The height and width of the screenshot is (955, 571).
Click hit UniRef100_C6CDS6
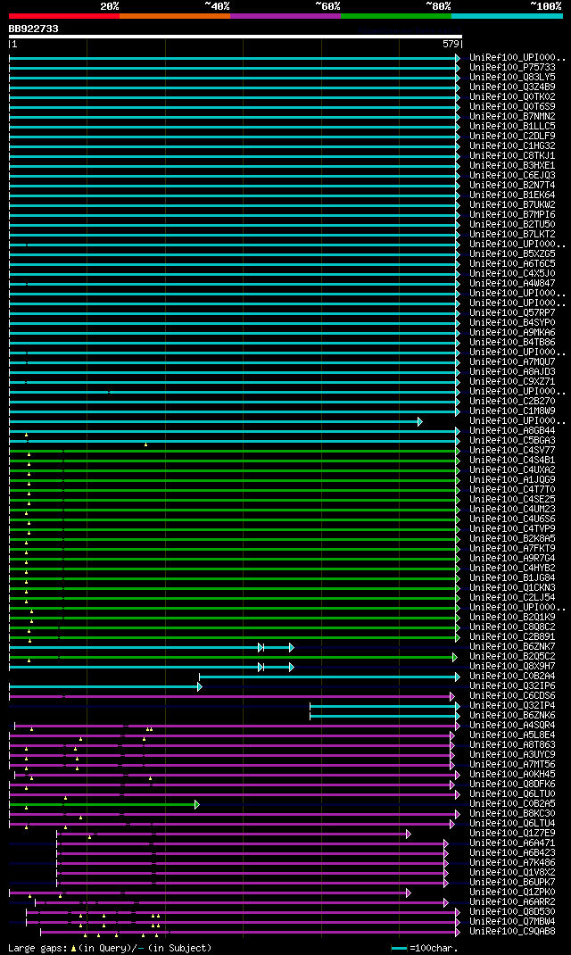point(512,696)
